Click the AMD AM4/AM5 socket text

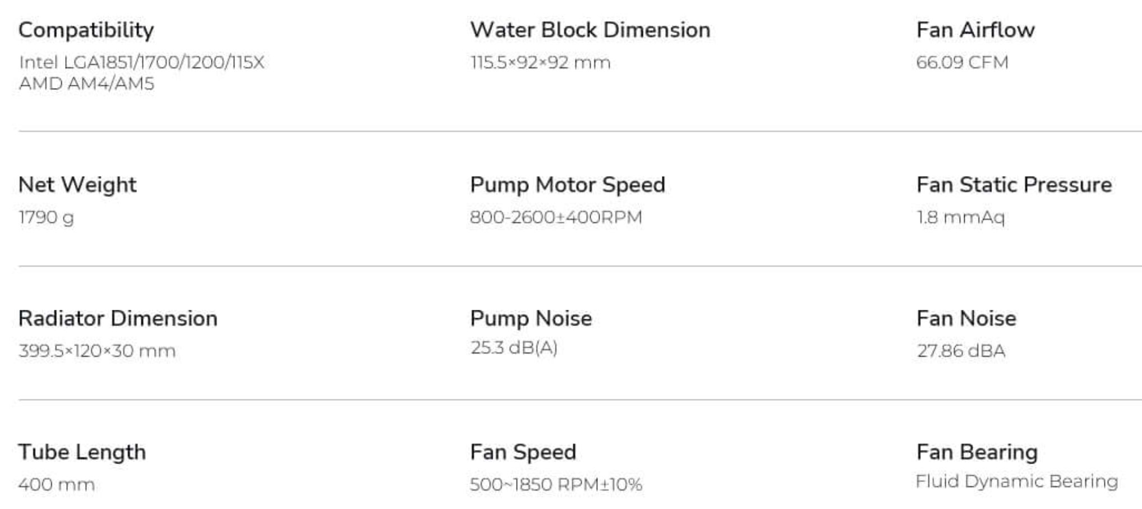point(86,84)
